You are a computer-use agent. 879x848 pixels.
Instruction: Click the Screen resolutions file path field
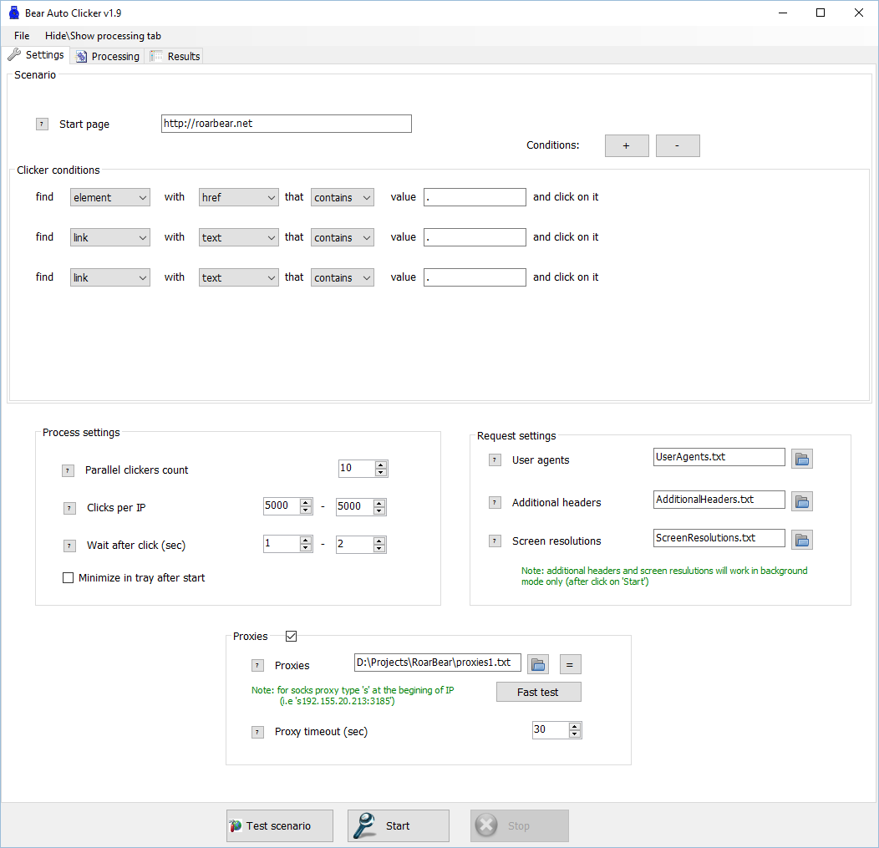pyautogui.click(x=719, y=538)
